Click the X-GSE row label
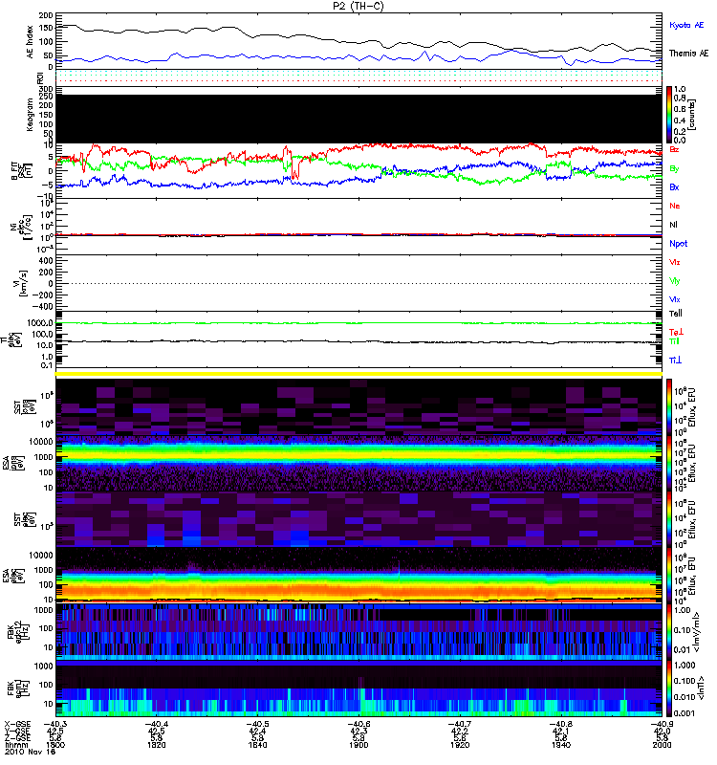This screenshot has height=765, width=717. [17, 724]
